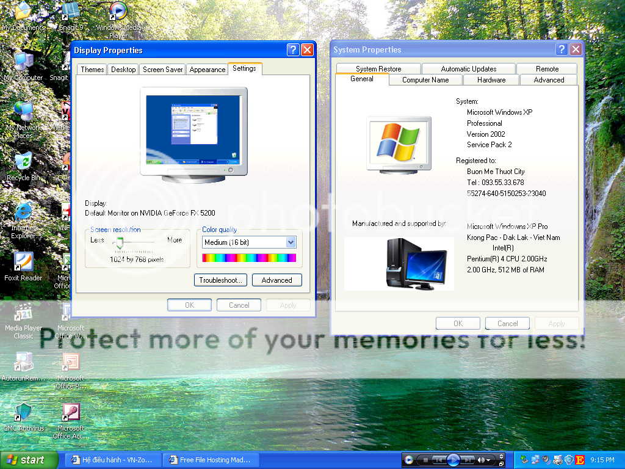Open Microsoft Office PowerPoint shortcut

coord(71,371)
